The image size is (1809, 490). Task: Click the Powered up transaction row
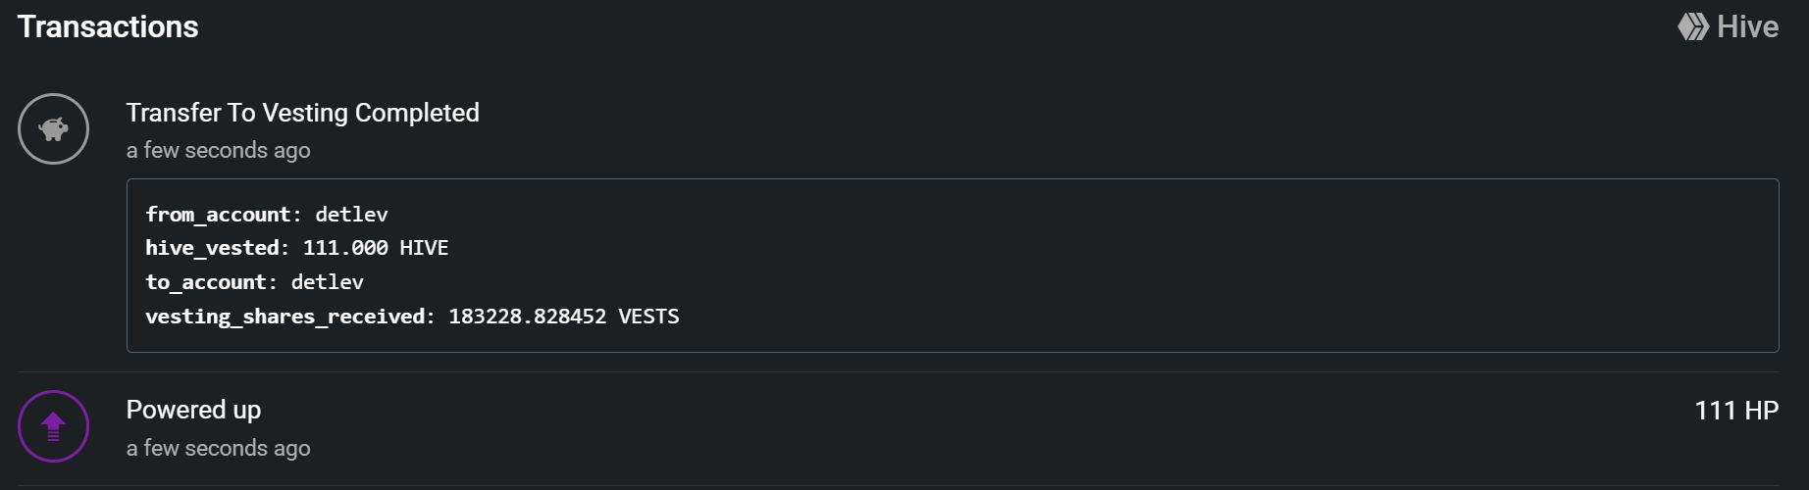[x=883, y=428]
